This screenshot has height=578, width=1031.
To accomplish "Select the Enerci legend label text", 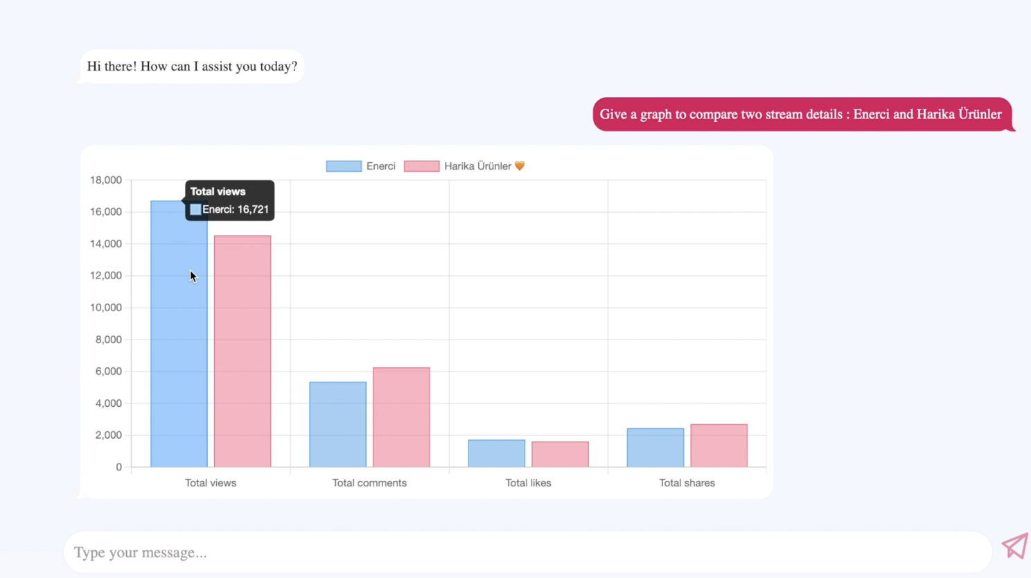I will point(380,166).
